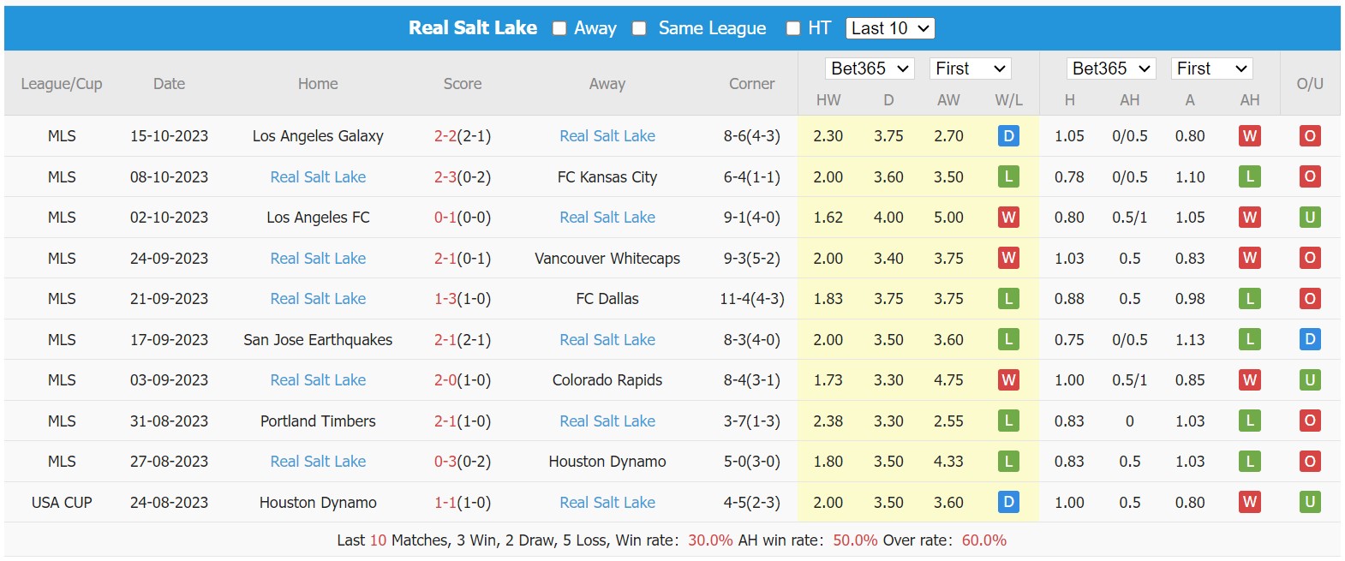The height and width of the screenshot is (561, 1345).
Task: Click the green W badge on the Vancouver Whitecaps row
Action: coord(1008,258)
